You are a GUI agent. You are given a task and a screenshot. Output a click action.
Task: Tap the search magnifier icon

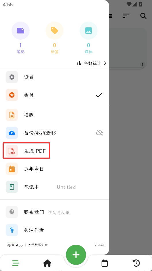point(143,16)
